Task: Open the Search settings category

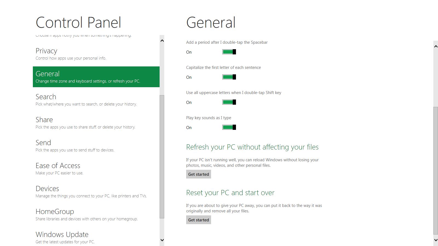Action: pyautogui.click(x=96, y=100)
